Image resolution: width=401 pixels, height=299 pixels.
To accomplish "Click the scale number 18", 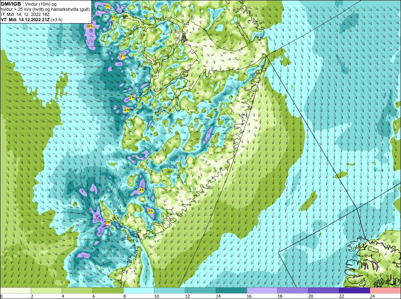I will pyautogui.click(x=280, y=296).
